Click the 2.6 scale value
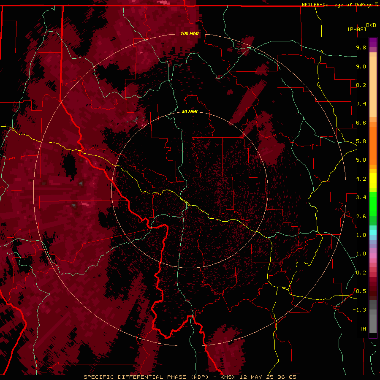The width and height of the screenshot is (380, 380). click(x=361, y=217)
